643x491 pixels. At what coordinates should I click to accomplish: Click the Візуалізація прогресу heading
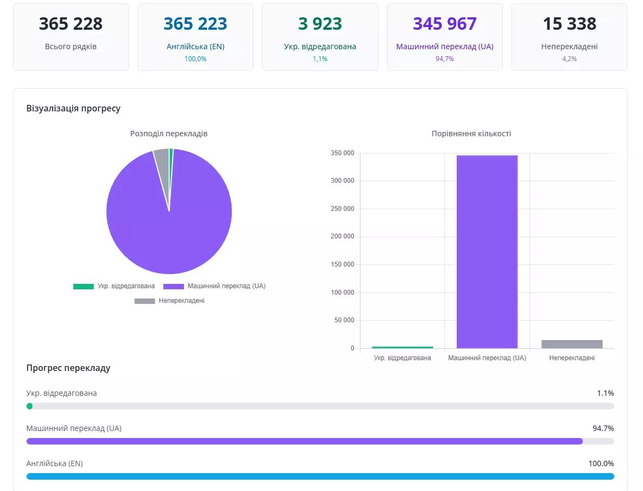click(74, 108)
